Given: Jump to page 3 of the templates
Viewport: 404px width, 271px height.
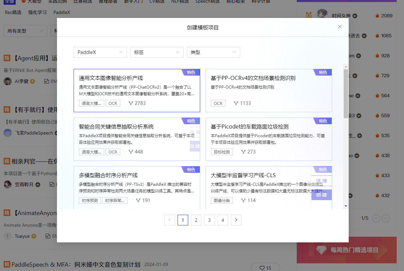Looking at the screenshot, I should pyautogui.click(x=209, y=220).
